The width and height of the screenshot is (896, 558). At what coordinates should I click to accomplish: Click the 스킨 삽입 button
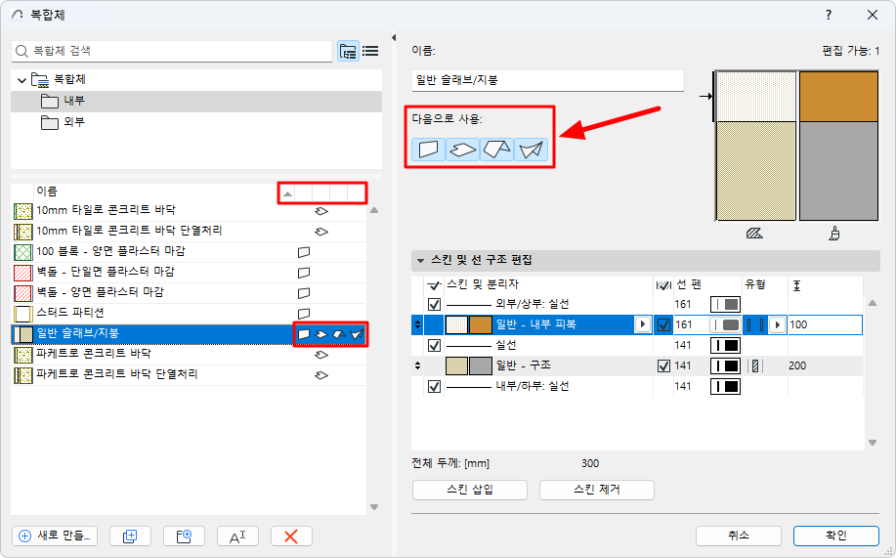[x=470, y=490]
